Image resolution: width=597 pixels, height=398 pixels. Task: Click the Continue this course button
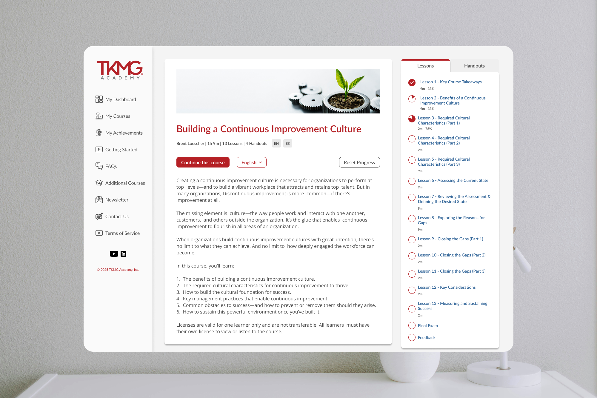tap(203, 162)
